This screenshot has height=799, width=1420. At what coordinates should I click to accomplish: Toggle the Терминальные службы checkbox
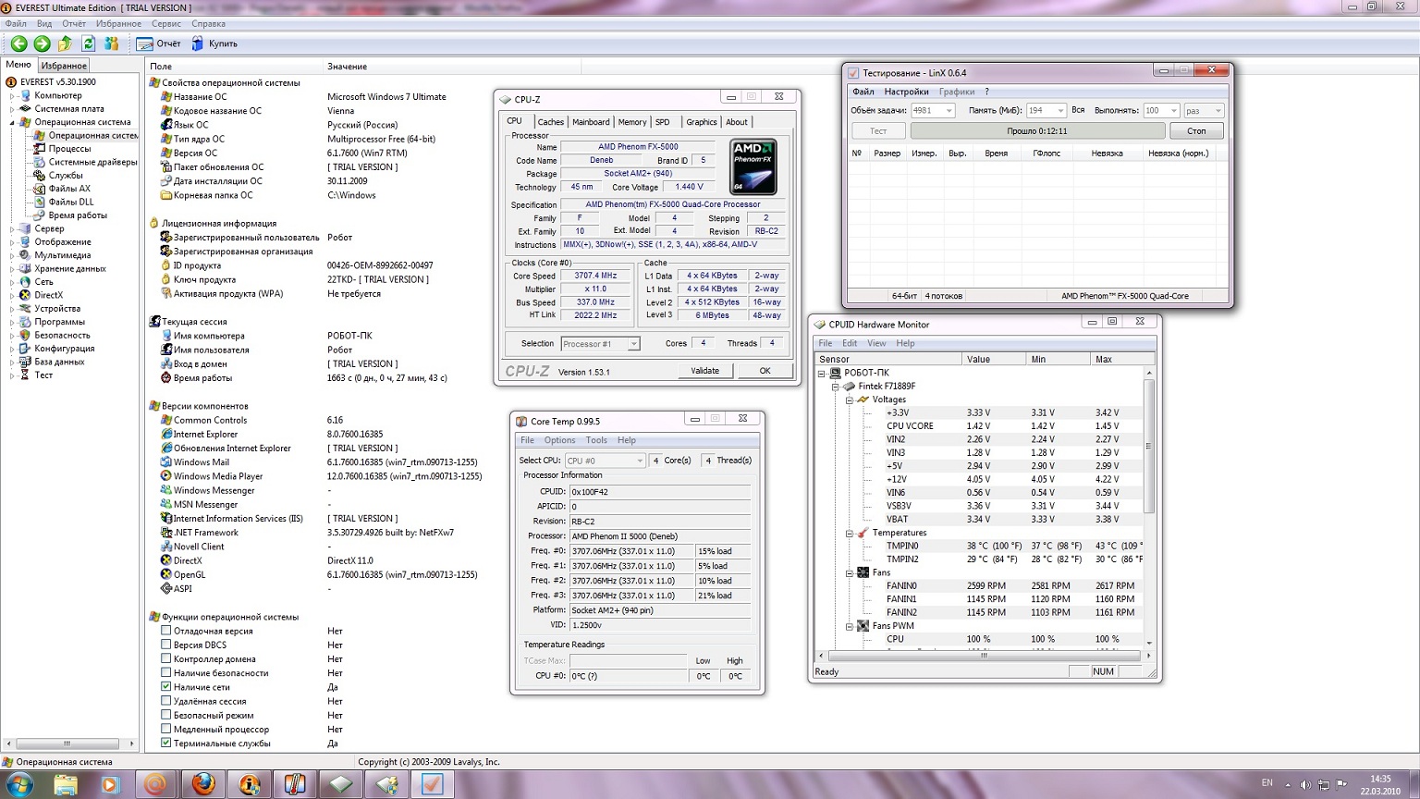(x=166, y=743)
